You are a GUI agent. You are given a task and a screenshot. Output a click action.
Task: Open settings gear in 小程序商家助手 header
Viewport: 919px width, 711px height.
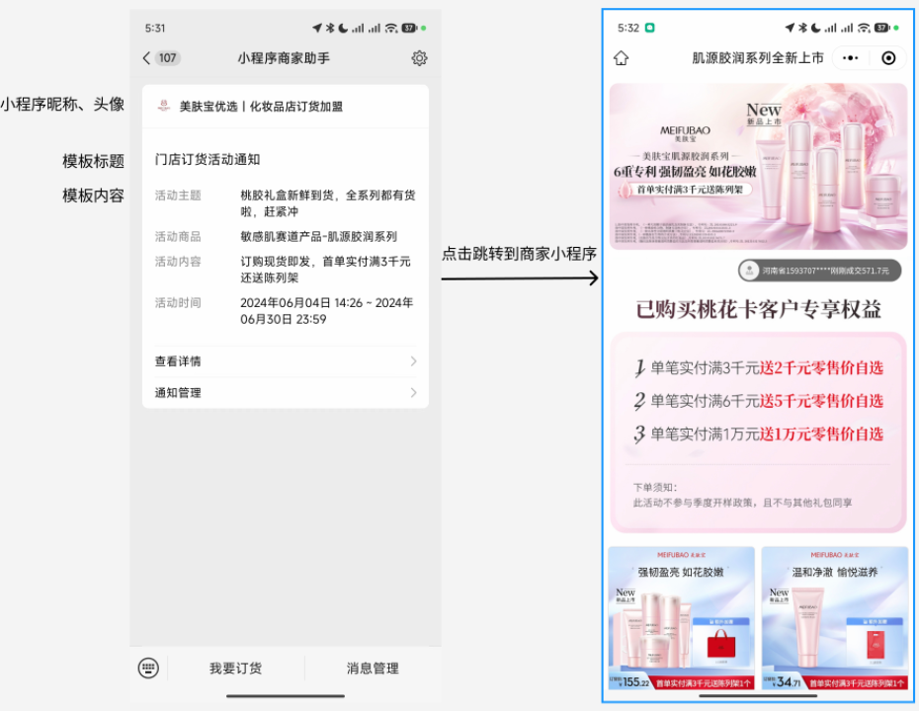click(419, 58)
